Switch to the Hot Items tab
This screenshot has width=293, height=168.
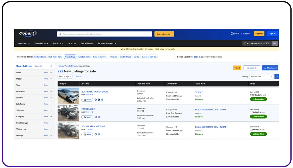(113, 56)
